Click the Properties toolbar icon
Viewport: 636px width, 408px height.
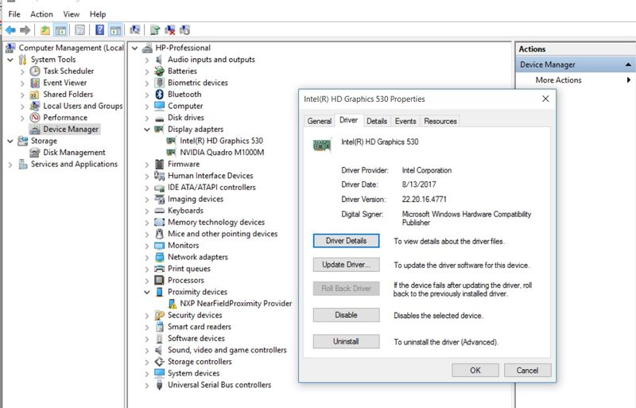click(x=80, y=30)
